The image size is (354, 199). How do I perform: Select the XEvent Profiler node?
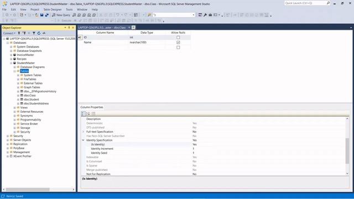(x=22, y=156)
